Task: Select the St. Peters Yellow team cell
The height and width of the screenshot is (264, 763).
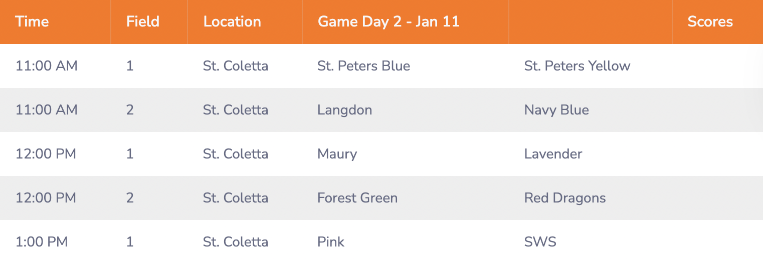Action: pos(577,66)
